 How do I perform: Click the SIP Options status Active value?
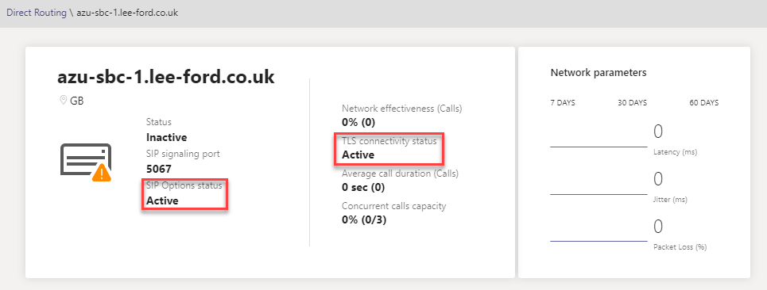click(x=162, y=200)
